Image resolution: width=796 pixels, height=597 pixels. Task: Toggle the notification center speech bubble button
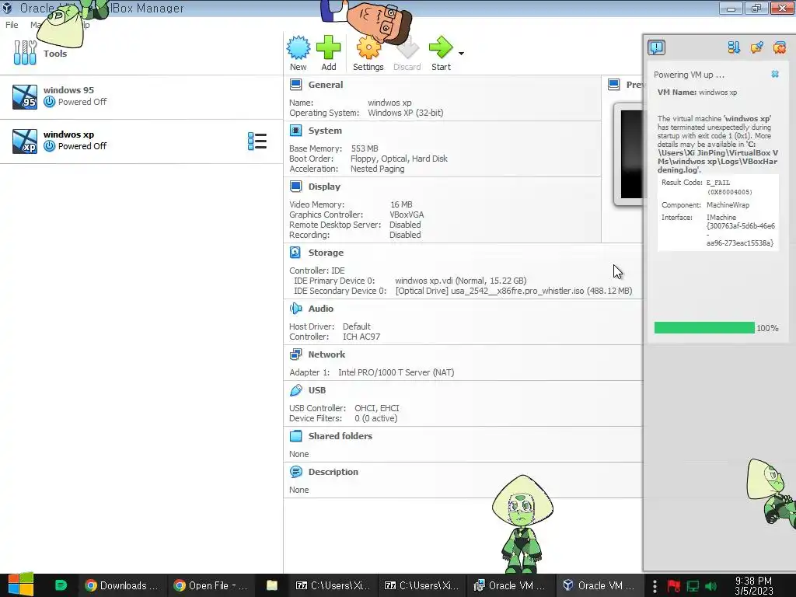(656, 47)
